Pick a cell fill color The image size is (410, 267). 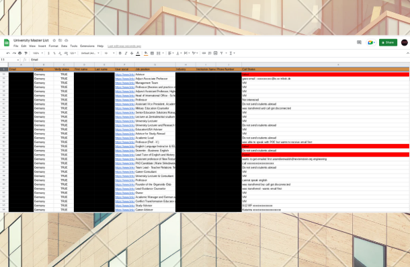click(x=146, y=53)
